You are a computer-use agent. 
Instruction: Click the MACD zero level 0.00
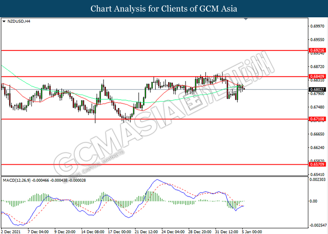(x=313, y=201)
